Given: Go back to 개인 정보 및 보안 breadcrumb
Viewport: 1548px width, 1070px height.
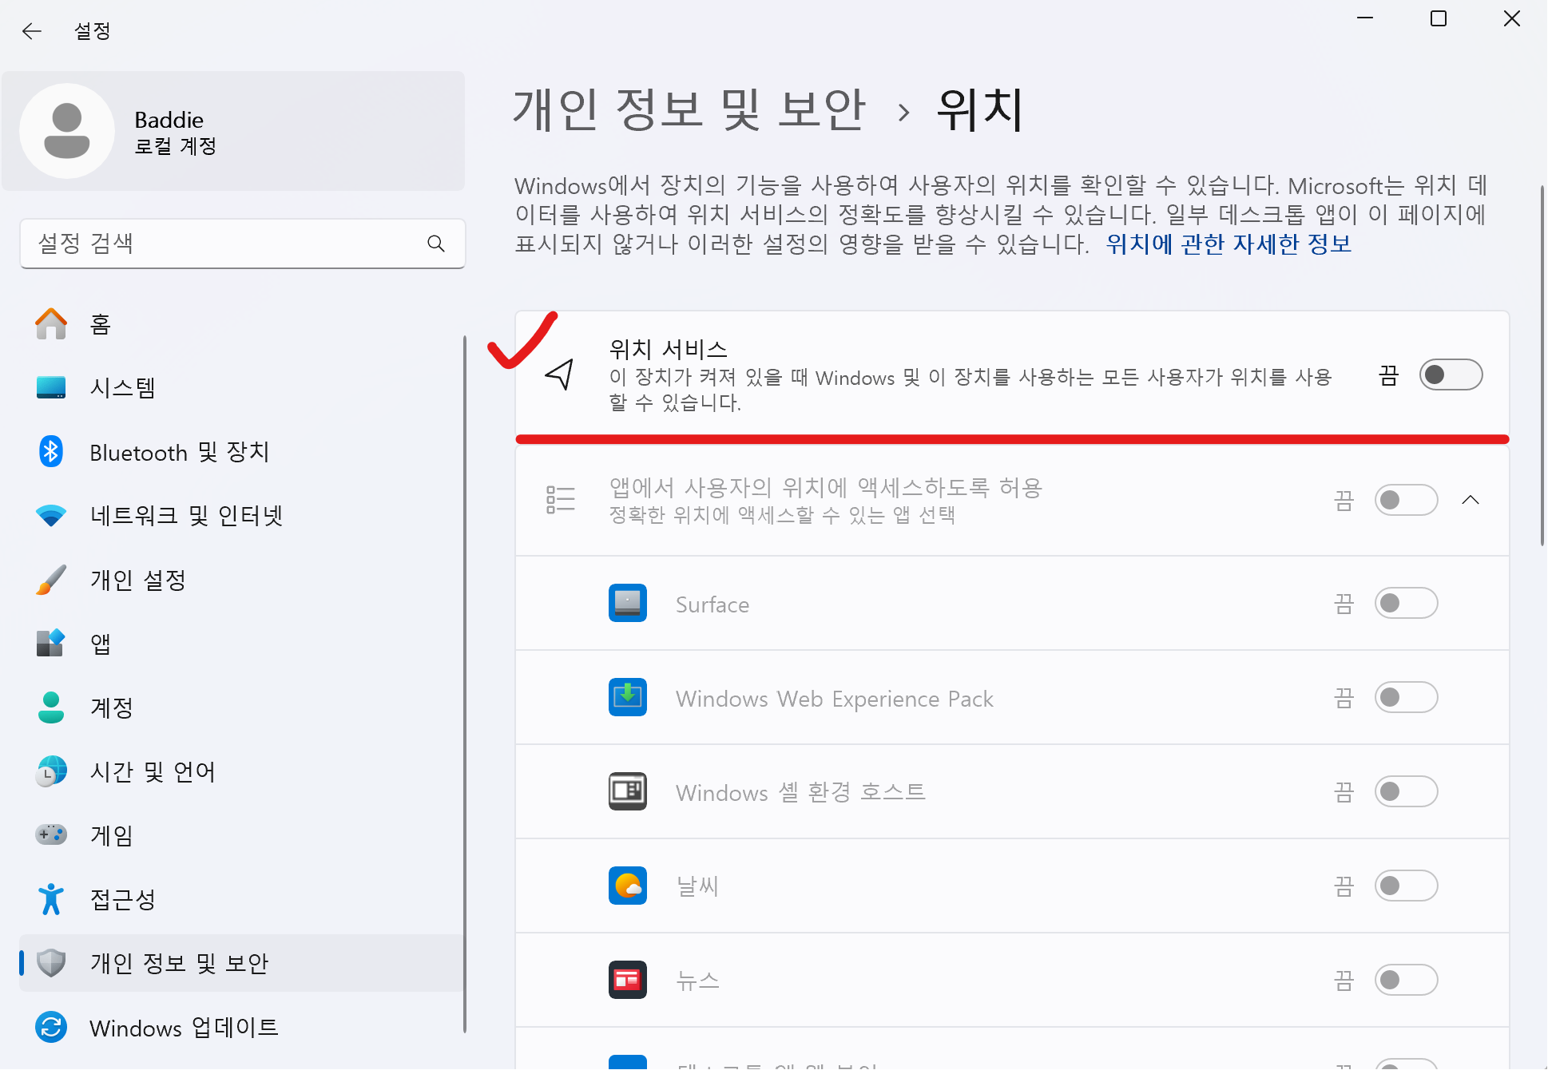Looking at the screenshot, I should 689,109.
